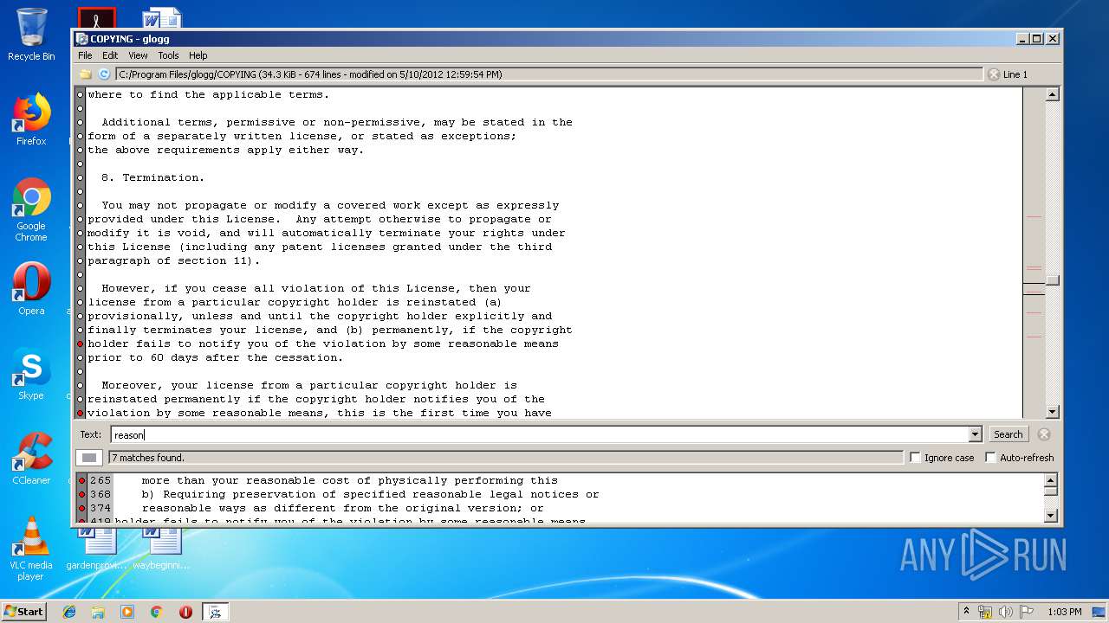Open the waybeginni... Word document
The width and height of the screenshot is (1109, 623).
click(161, 548)
